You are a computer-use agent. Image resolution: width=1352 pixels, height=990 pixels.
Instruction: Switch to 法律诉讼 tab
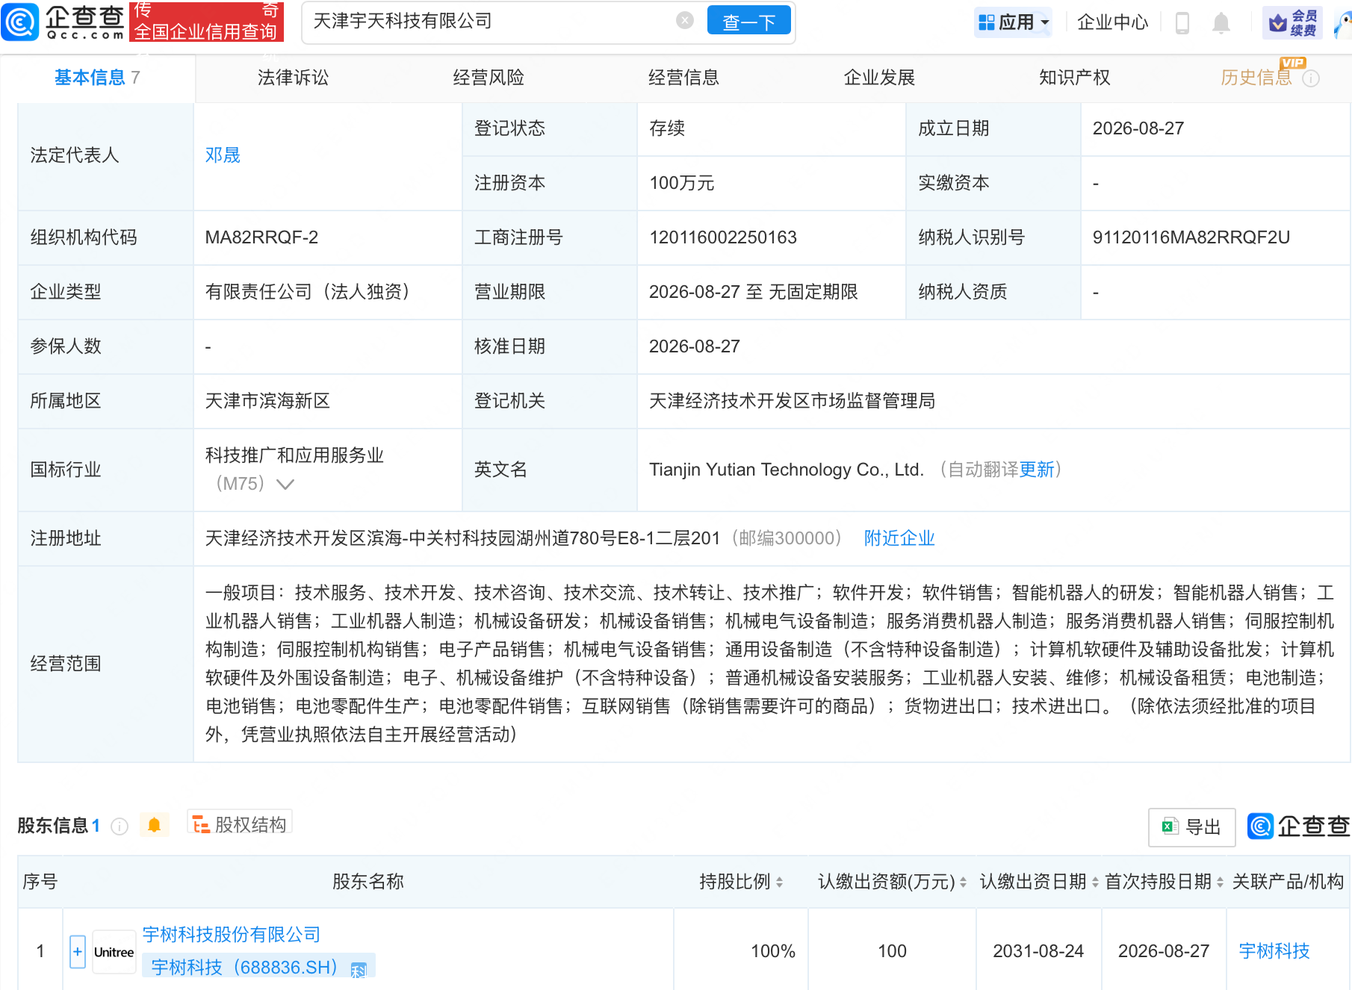click(293, 78)
